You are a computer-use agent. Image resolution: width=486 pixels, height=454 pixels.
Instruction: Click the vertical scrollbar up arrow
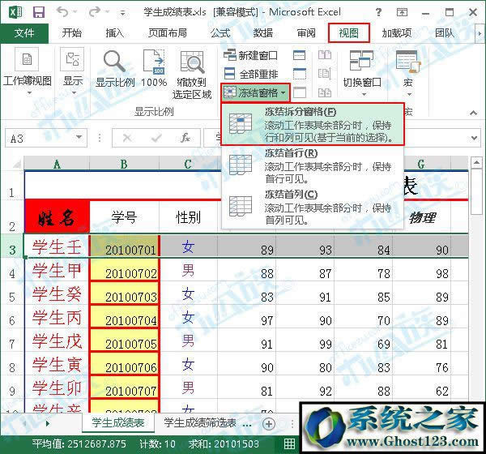pyautogui.click(x=476, y=162)
